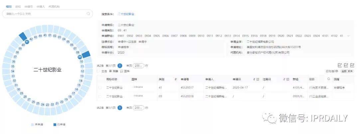Open the 注册日 date filter icon
Screen dimensions: 359x134
[288, 79]
